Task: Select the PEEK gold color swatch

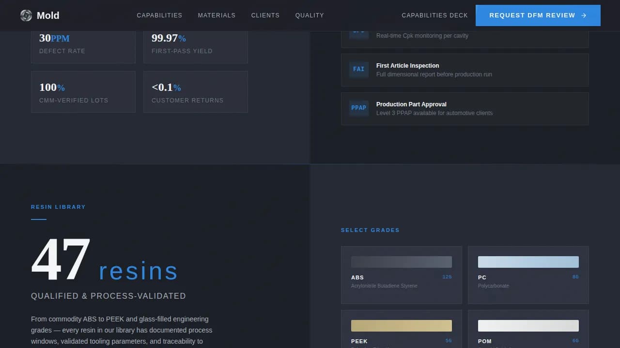Action: [x=401, y=325]
